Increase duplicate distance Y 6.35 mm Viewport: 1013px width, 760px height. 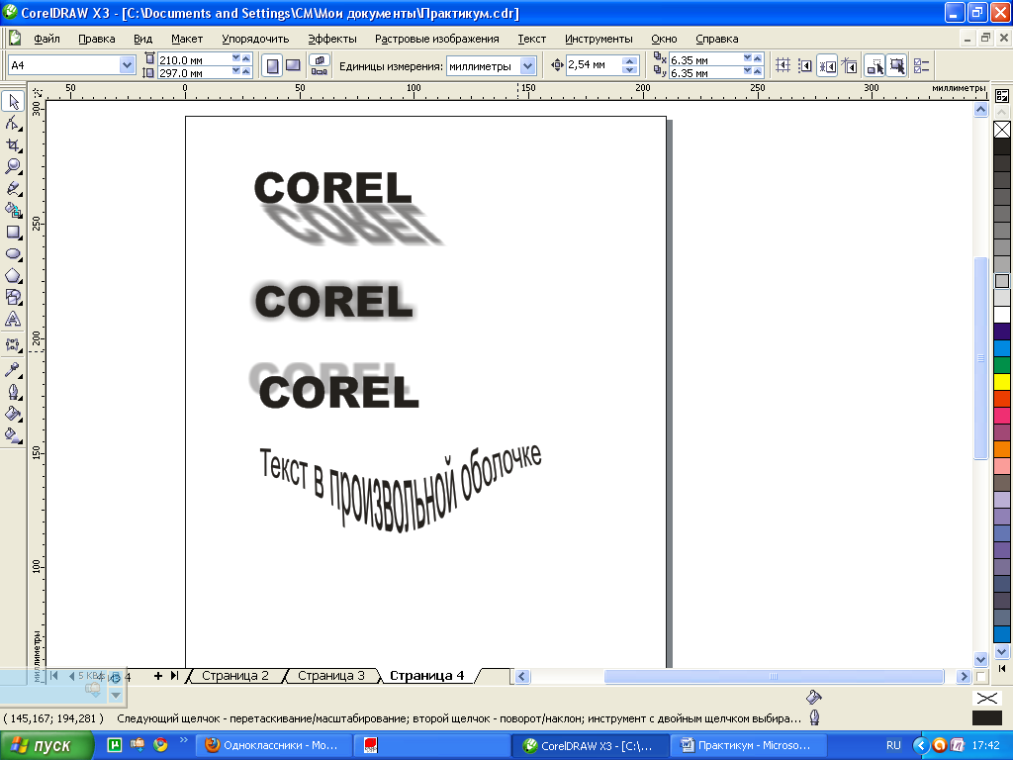(x=757, y=71)
